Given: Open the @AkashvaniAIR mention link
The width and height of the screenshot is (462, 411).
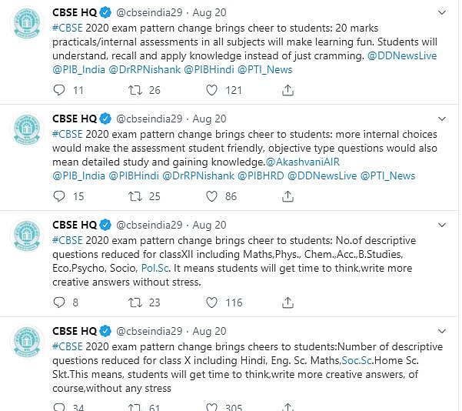Looking at the screenshot, I should [x=303, y=162].
